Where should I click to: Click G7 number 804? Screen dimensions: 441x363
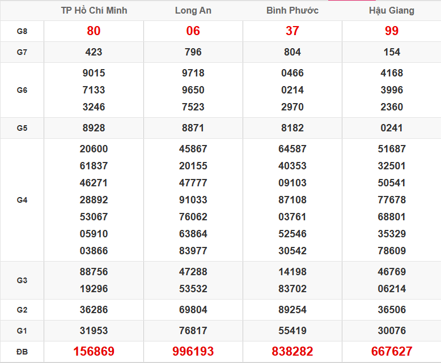click(x=292, y=52)
